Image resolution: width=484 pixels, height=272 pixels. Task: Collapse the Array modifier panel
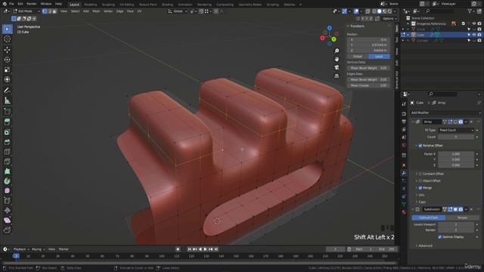413,122
